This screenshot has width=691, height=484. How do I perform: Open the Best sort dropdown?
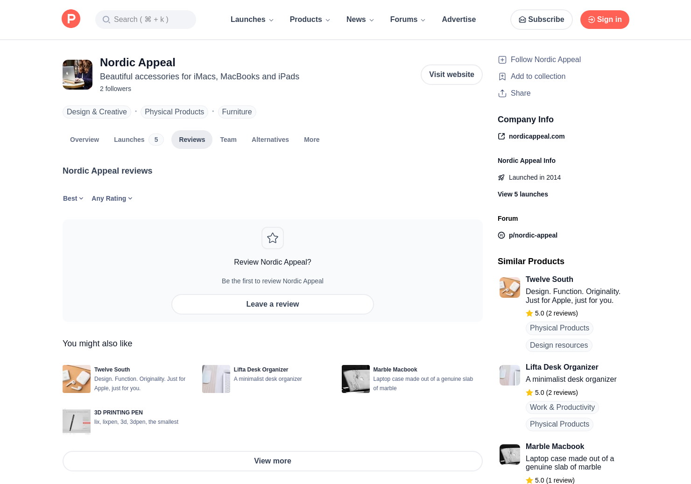click(73, 198)
